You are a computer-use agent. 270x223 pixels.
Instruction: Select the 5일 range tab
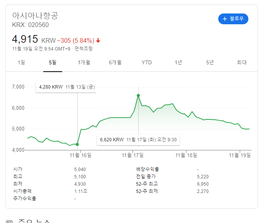pyautogui.click(x=53, y=62)
